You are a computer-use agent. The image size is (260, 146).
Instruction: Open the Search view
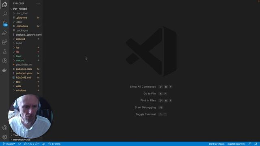coord(4,14)
